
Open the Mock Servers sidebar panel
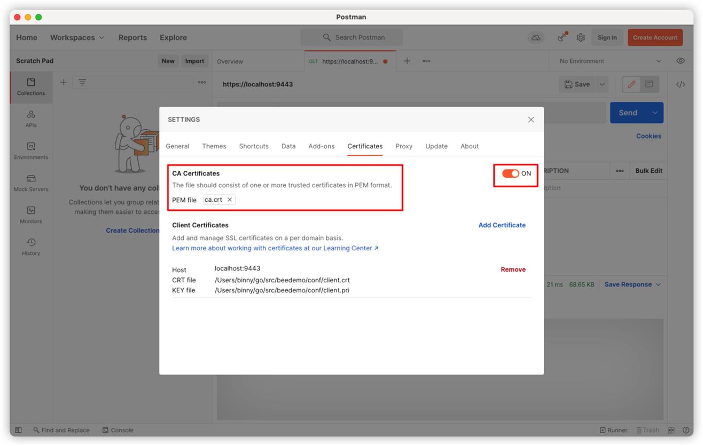31,183
